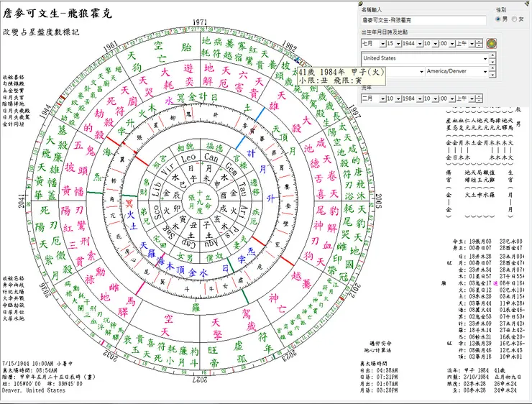Viewport: 532px width, 404px height.
Task: Click the Vir zodiac segment label
Action: click(169, 169)
